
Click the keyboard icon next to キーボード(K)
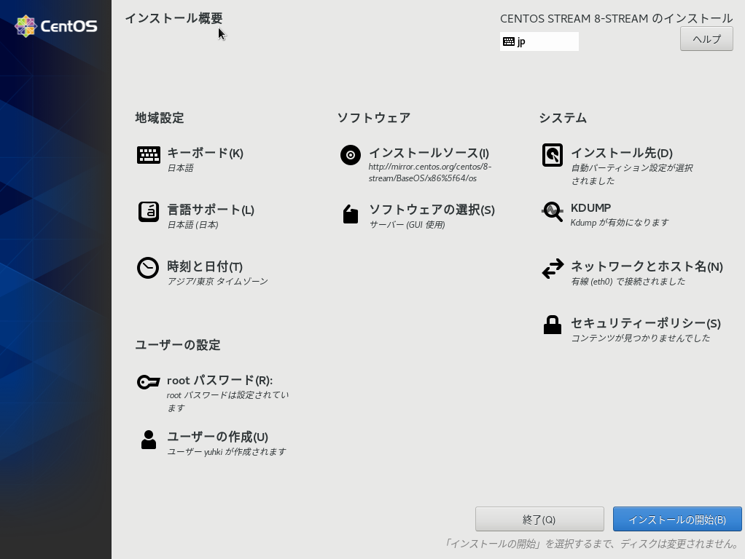(148, 155)
